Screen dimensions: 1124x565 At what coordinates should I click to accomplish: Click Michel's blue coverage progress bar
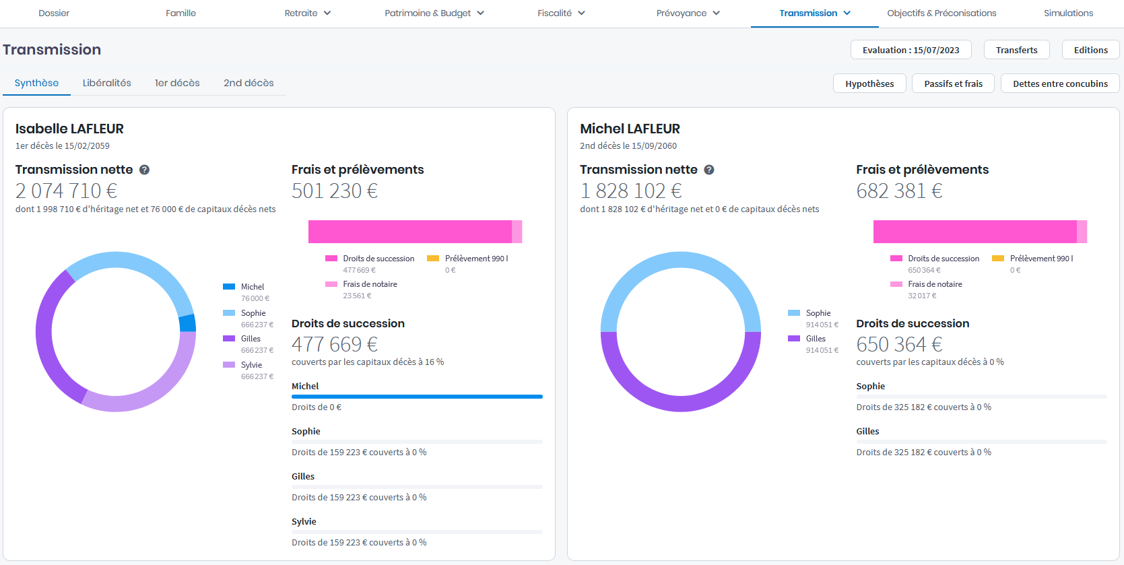pyautogui.click(x=417, y=397)
